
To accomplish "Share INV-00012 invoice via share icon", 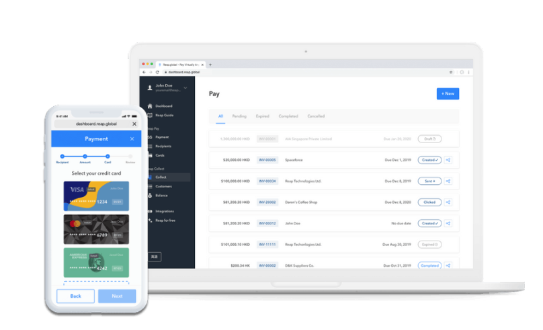I will (x=448, y=223).
